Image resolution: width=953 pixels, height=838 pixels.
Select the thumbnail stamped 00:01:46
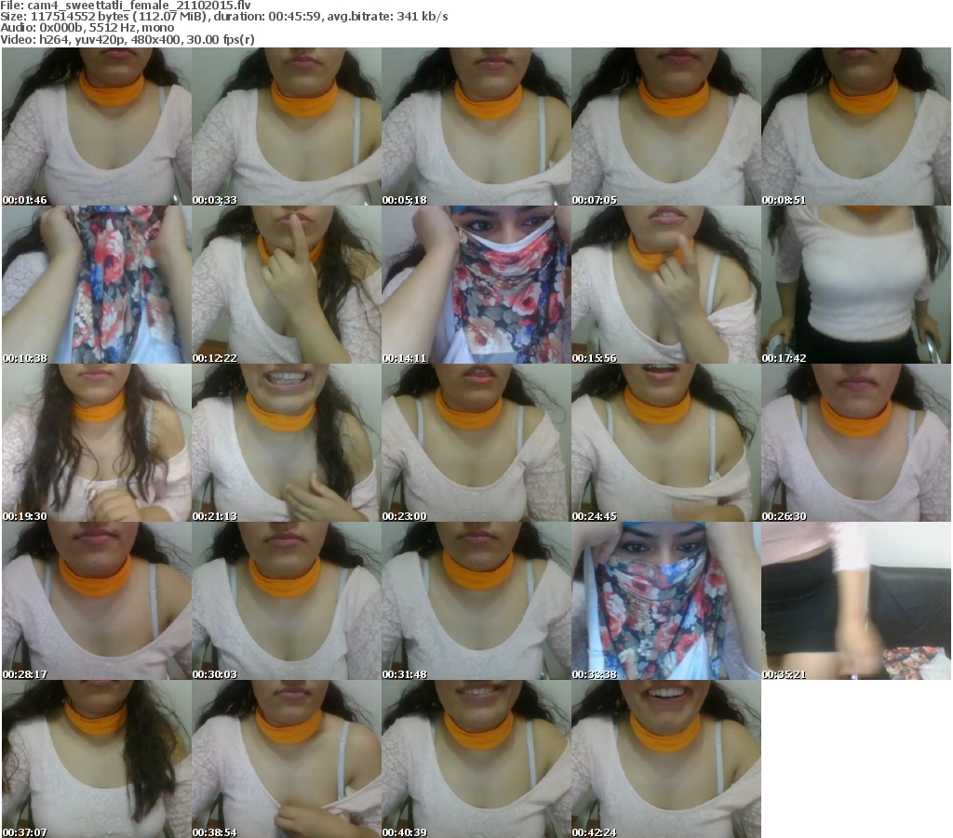pyautogui.click(x=97, y=126)
